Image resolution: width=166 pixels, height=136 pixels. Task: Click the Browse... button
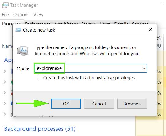(132, 104)
